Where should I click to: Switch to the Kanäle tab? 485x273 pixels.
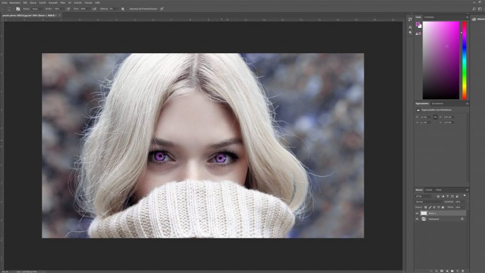tap(429, 190)
